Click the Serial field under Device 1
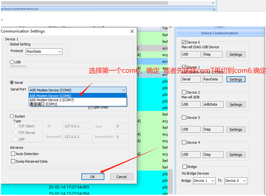The image size is (266, 196). point(191,79)
